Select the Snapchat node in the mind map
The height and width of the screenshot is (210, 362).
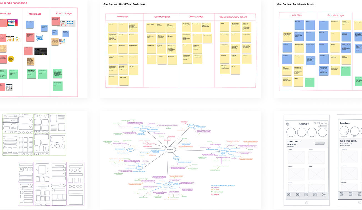point(223,152)
